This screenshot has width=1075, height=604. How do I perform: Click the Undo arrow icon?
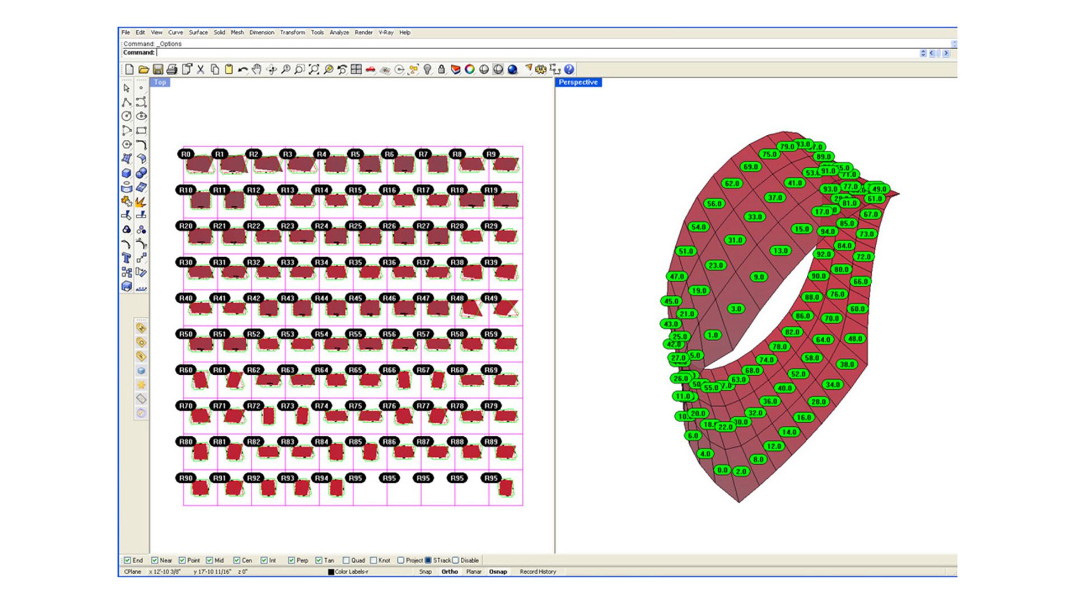coord(243,69)
